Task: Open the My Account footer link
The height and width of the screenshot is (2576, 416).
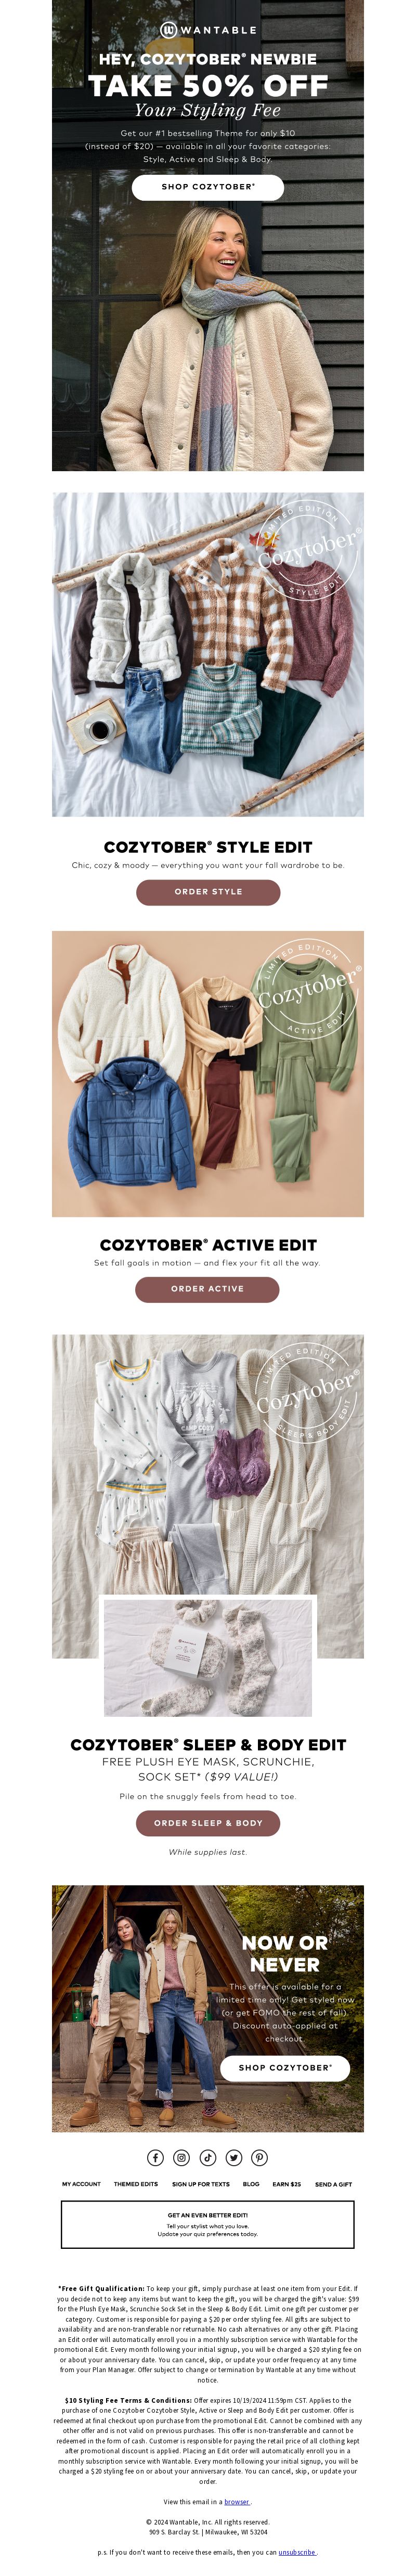Action: point(81,2184)
